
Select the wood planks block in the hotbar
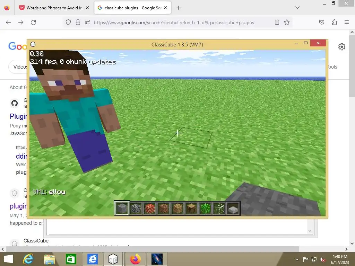(x=177, y=208)
